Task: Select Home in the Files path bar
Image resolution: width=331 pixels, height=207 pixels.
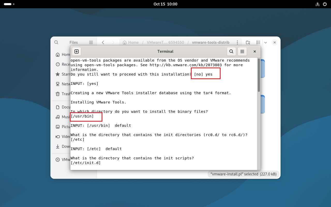Action: point(131,42)
